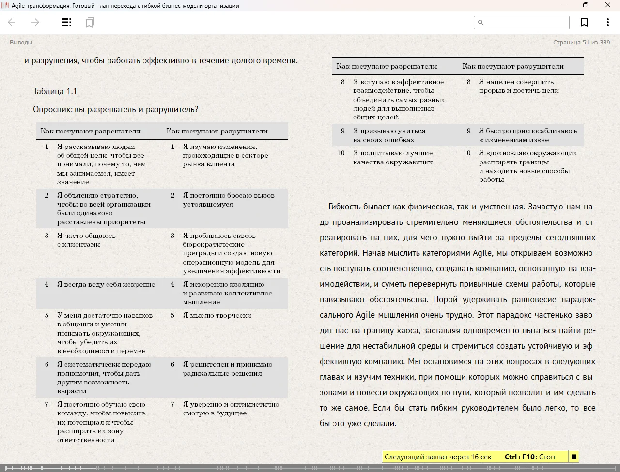Open the three-dot more options menu

[x=607, y=22]
